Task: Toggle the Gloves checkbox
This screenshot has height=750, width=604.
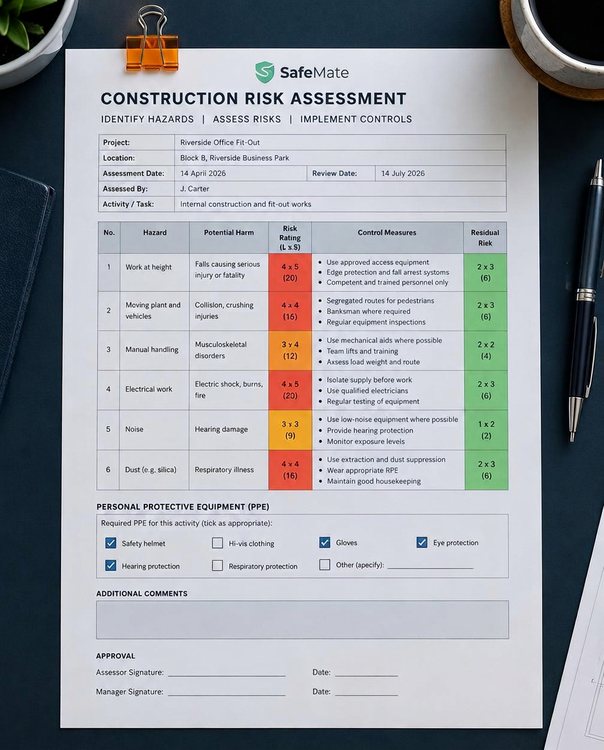Action: (325, 542)
